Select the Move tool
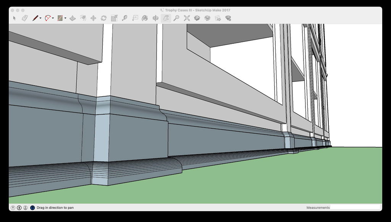391x222 pixels. point(93,18)
